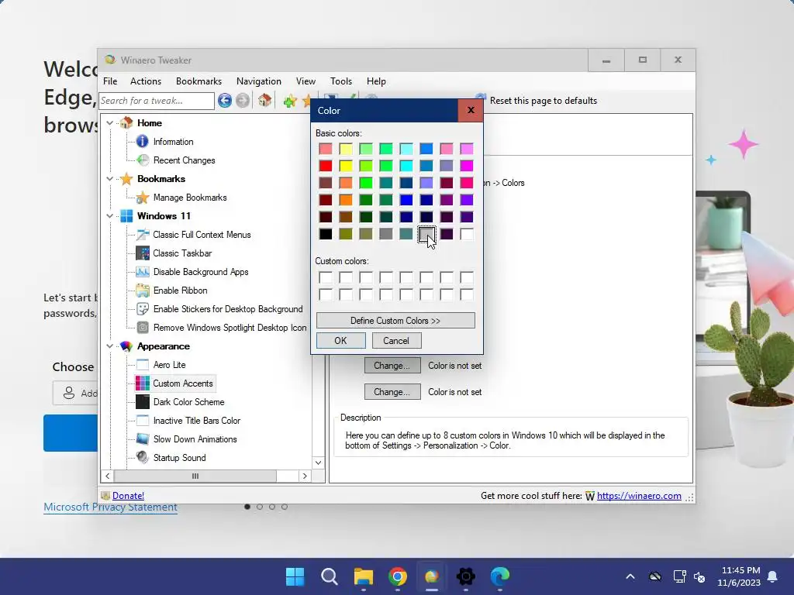Cancel the Color dialog
The image size is (794, 595).
396,341
